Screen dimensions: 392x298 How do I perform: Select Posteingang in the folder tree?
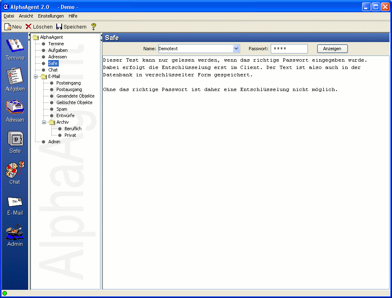(x=68, y=83)
